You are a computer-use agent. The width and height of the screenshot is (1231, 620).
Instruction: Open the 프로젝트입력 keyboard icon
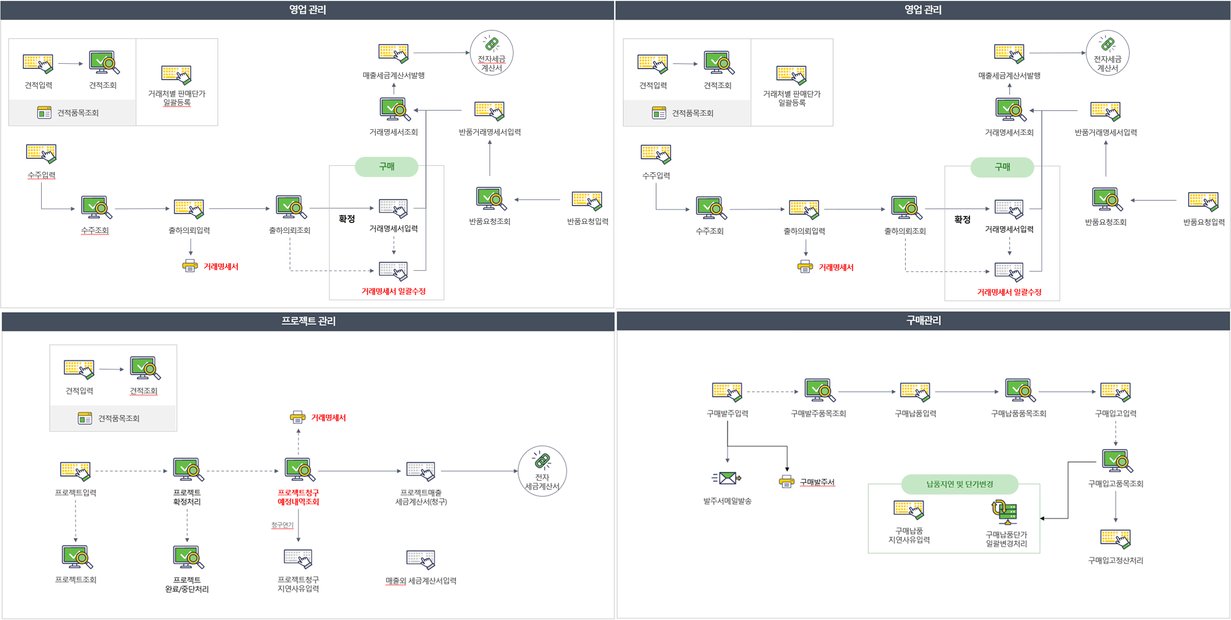click(75, 471)
